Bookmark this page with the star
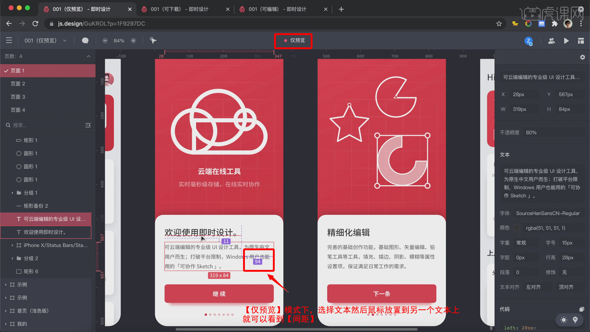590x332 pixels. pyautogui.click(x=499, y=24)
